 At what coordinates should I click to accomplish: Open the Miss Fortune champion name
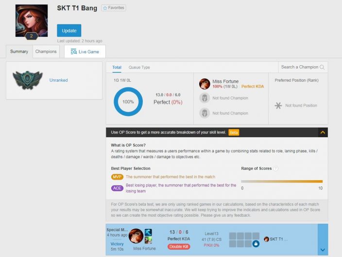(x=225, y=81)
